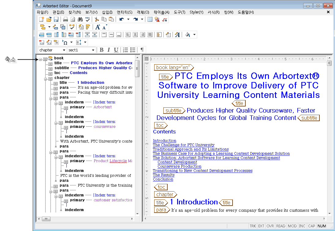335x231 pixels.
Task: Click the pencil-and-tag icon
Action: click(x=55, y=27)
